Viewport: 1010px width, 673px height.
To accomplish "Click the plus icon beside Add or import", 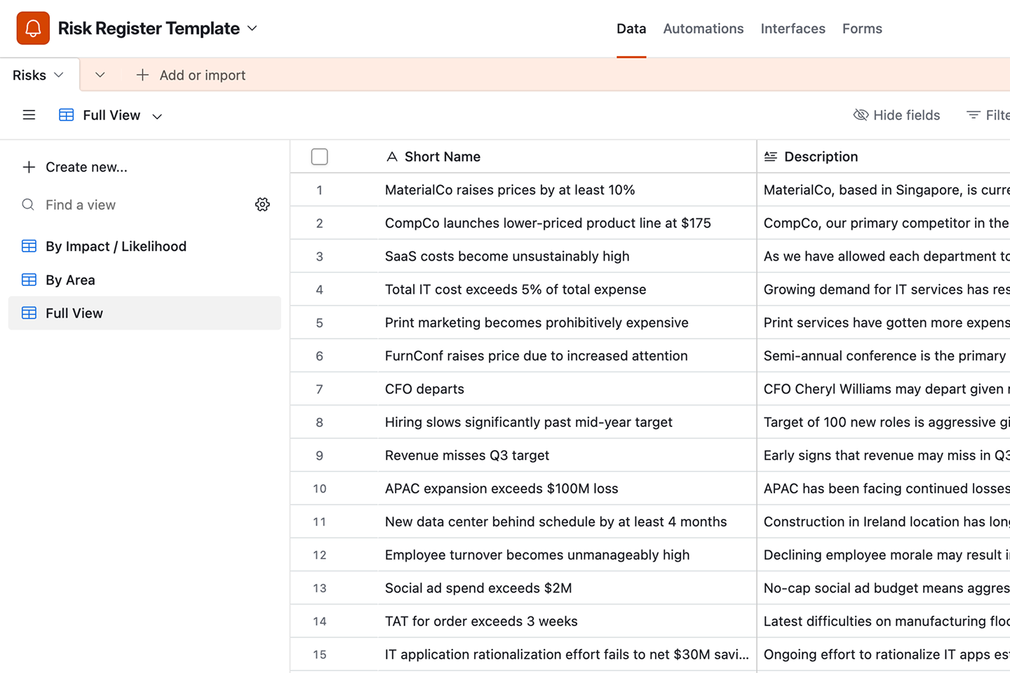I will [142, 75].
